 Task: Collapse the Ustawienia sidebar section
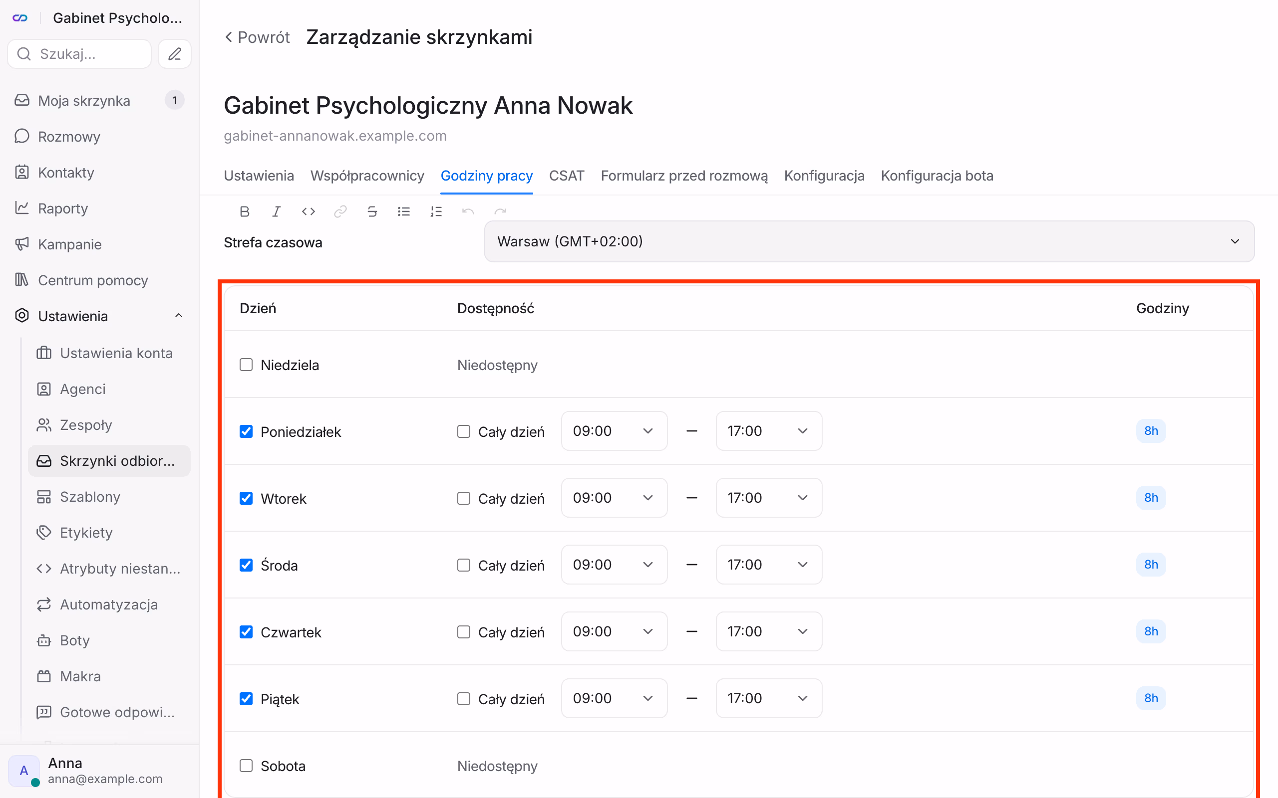coord(179,316)
